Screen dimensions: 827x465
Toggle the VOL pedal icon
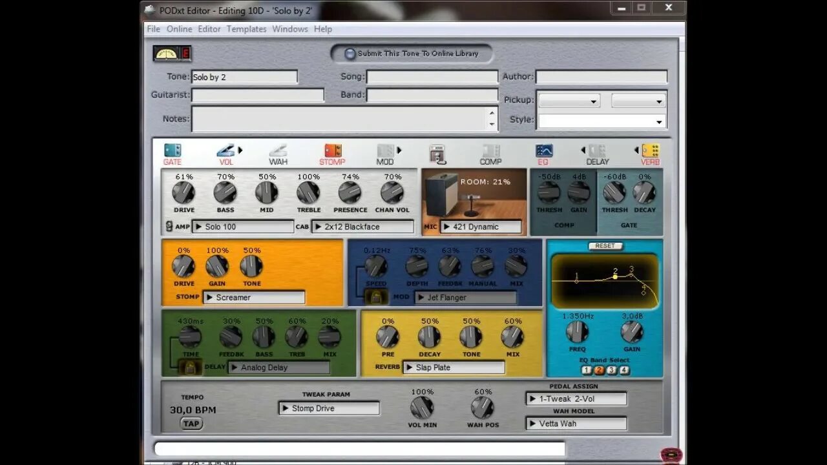(x=225, y=150)
